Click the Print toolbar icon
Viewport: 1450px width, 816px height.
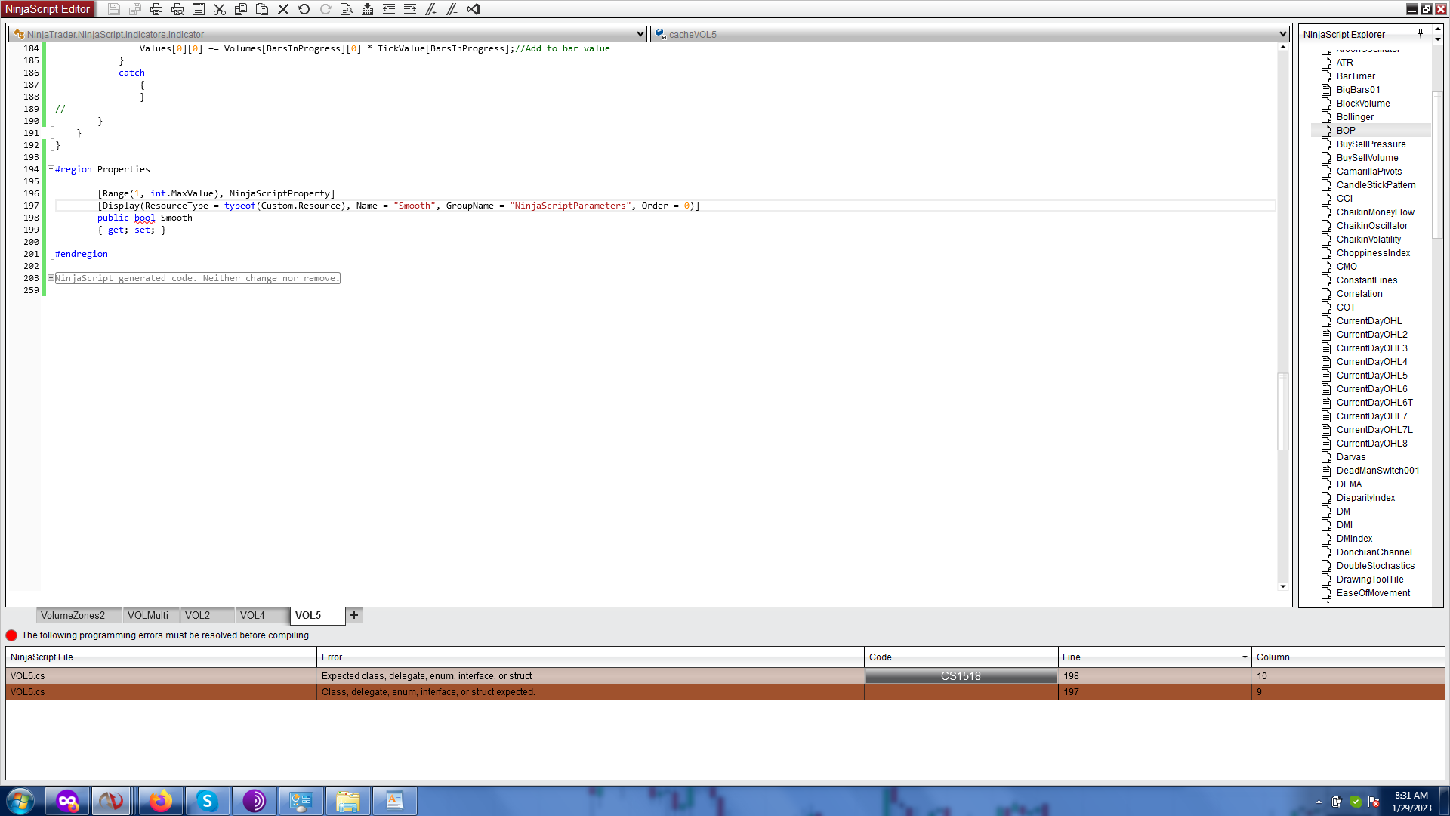(156, 9)
